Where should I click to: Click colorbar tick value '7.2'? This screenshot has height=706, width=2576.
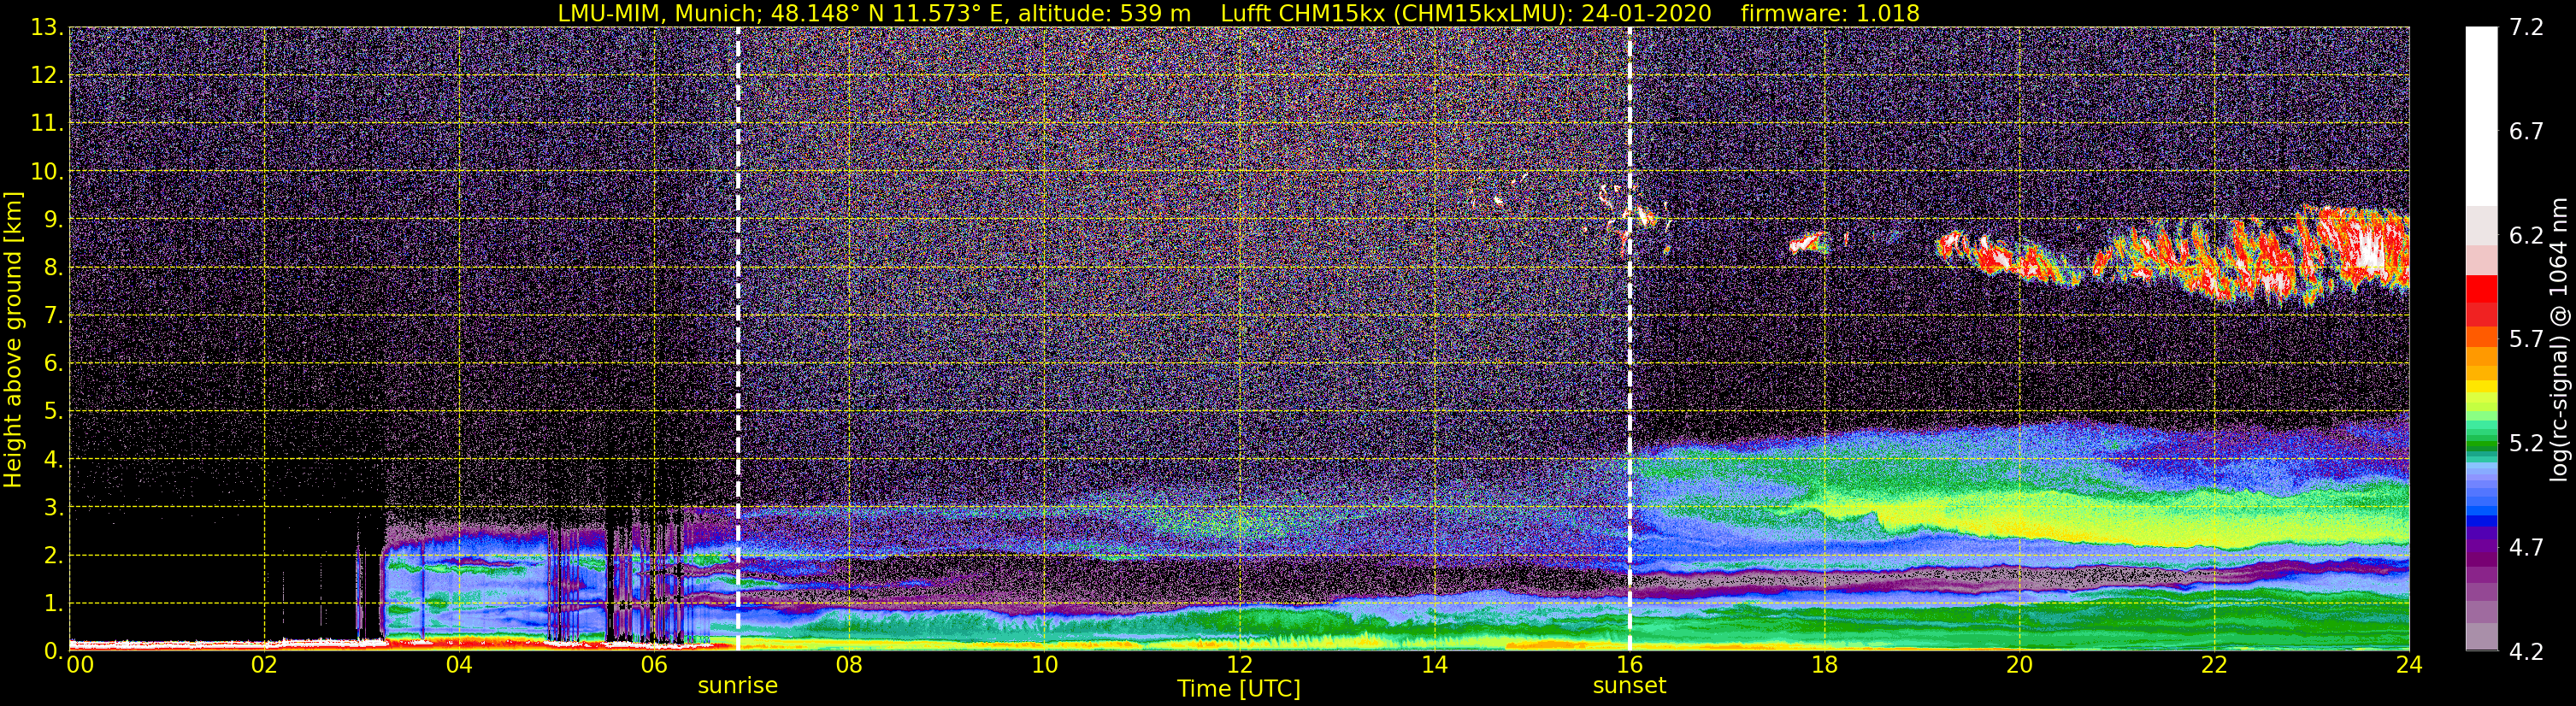[x=2526, y=28]
